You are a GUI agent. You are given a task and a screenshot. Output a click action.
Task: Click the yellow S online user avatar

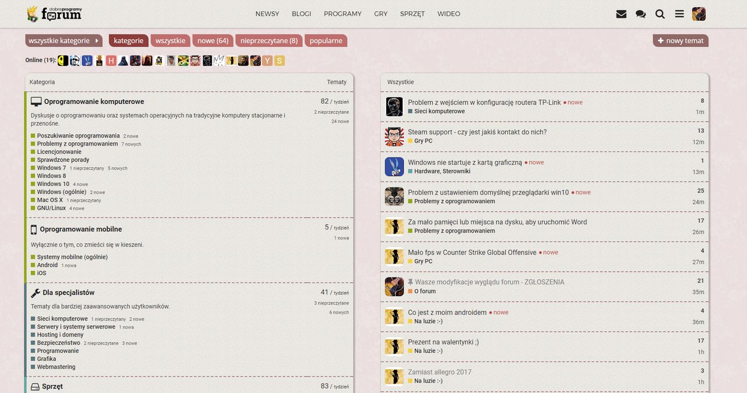click(x=279, y=61)
